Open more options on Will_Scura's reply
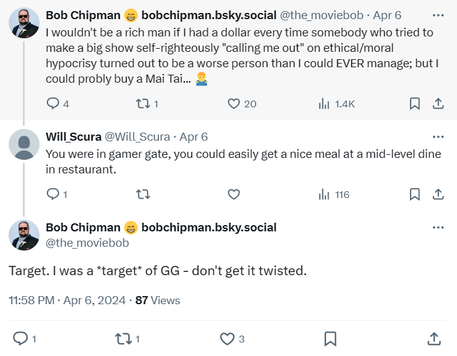 pyautogui.click(x=438, y=137)
